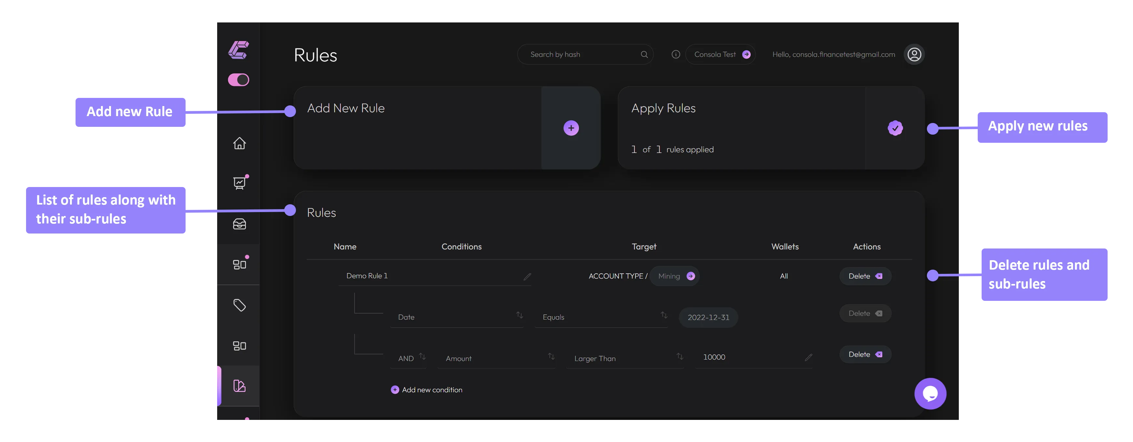Screen dimensions: 1133x442
Task: Select the highlighted Rules sidebar icon
Action: pos(239,386)
